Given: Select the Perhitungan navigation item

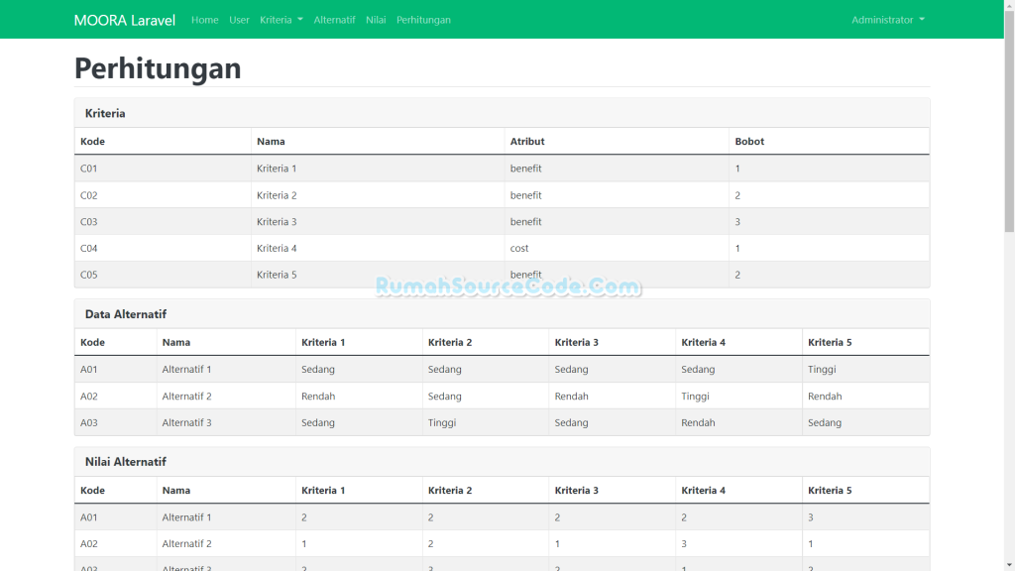Looking at the screenshot, I should [x=423, y=19].
